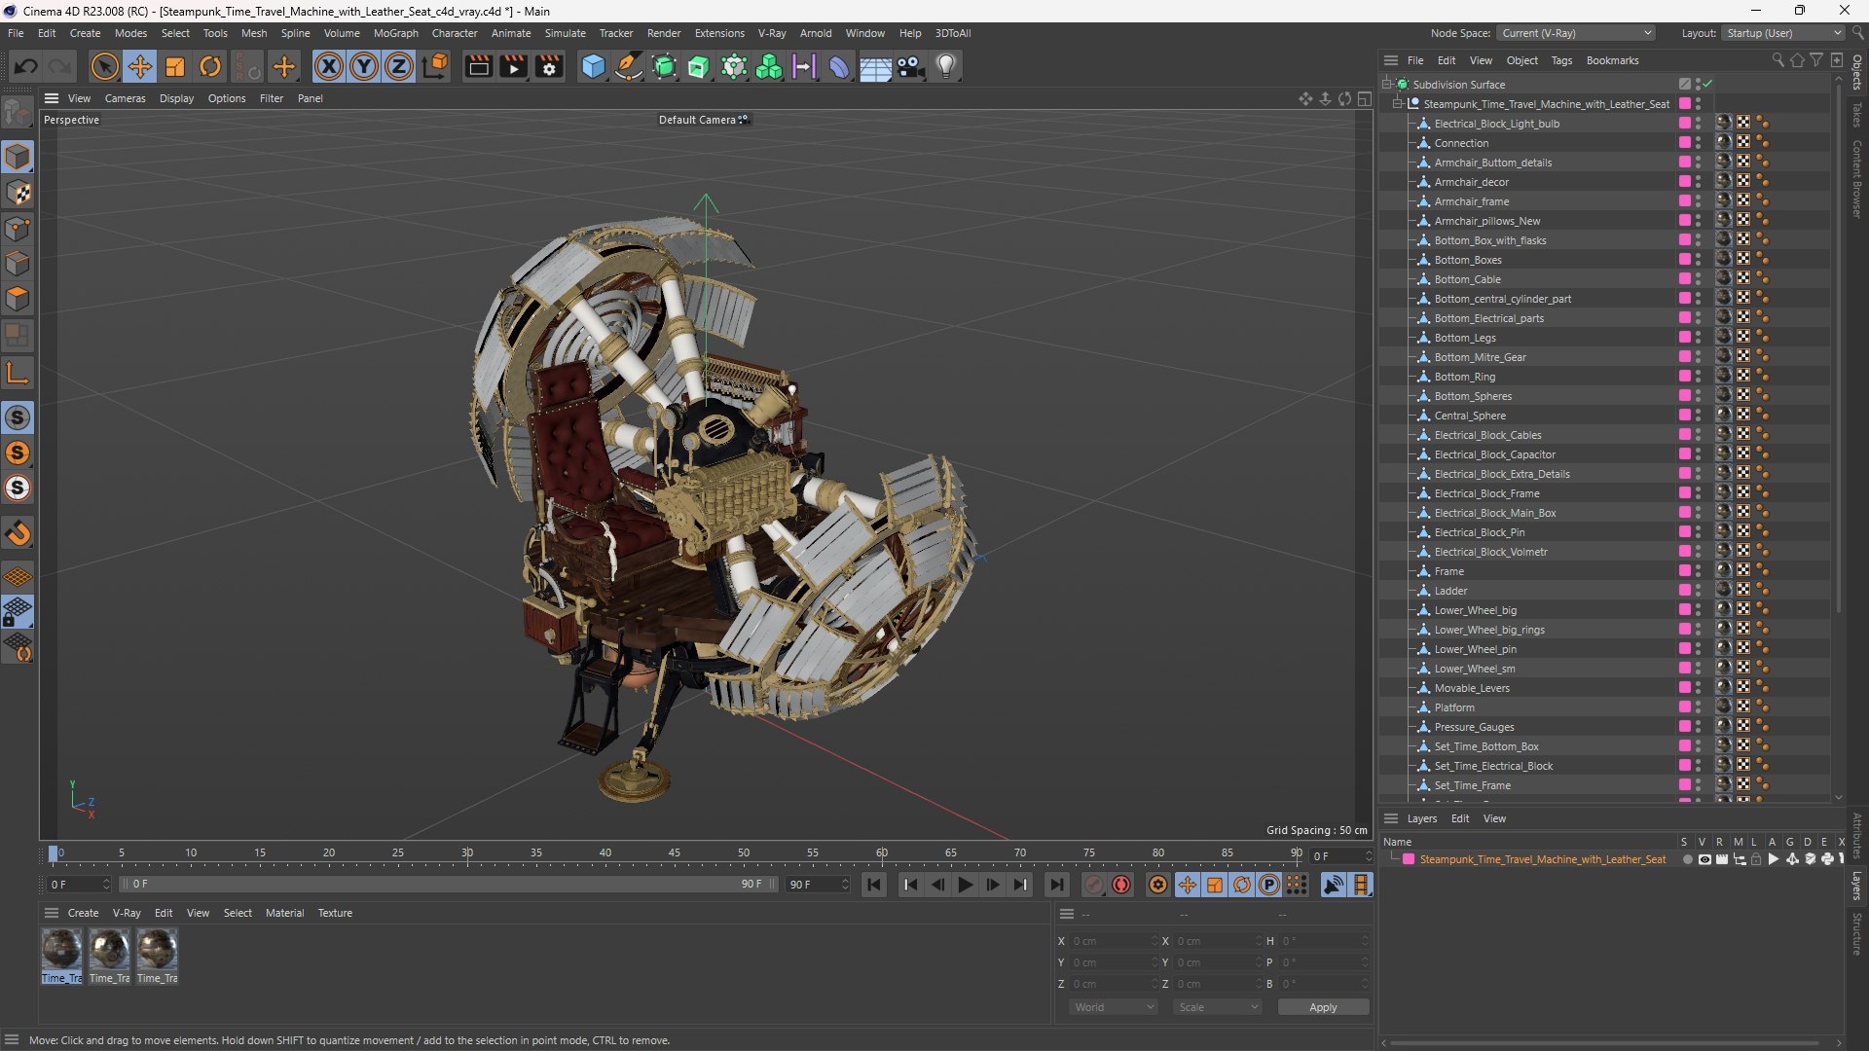Toggle X-axis lock
1869x1051 pixels.
[329, 66]
